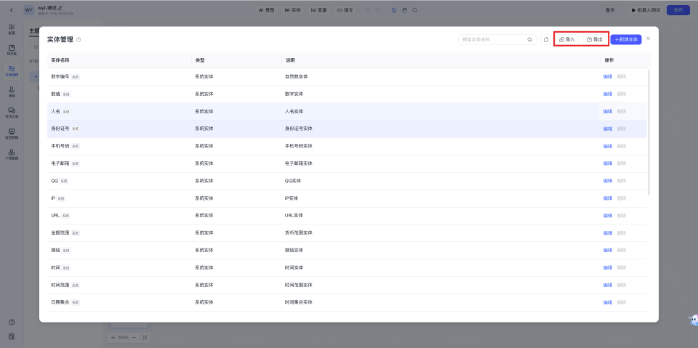Click the help icon next to 实体管理 title
Viewport: 698px width, 348px height.
[x=79, y=40]
